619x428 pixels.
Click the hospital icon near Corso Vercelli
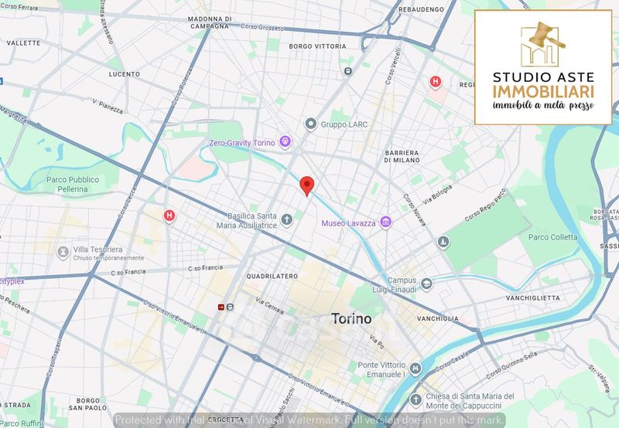pos(436,81)
